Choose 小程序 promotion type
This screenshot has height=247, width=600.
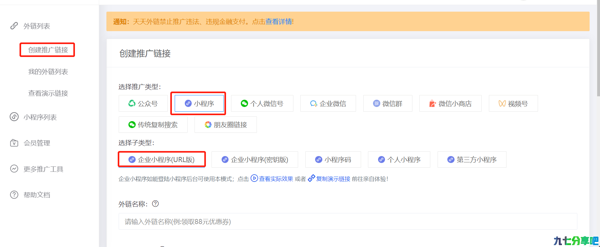199,103
